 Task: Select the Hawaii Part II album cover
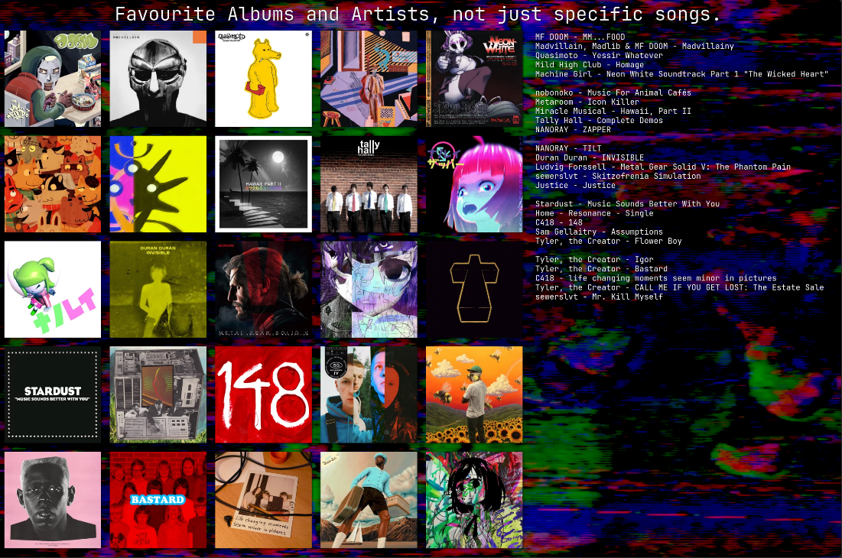tap(263, 184)
